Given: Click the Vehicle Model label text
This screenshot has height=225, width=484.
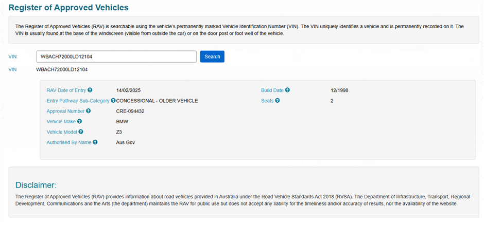Looking at the screenshot, I should [62, 132].
